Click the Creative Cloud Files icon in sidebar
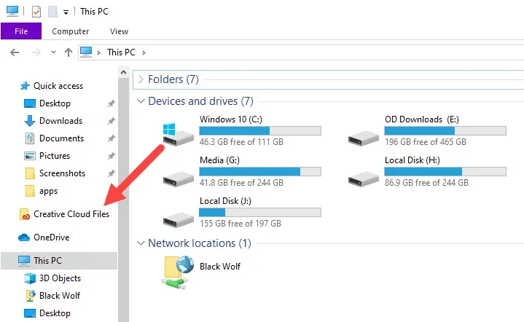Image resolution: width=524 pixels, height=322 pixels. tap(26, 214)
